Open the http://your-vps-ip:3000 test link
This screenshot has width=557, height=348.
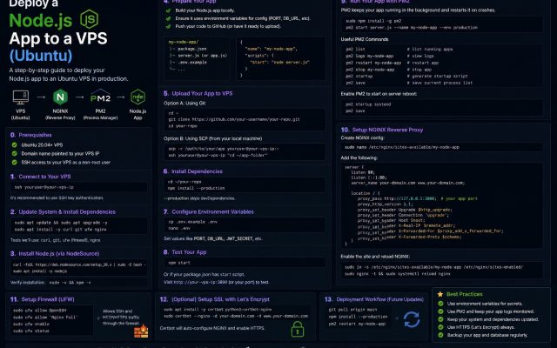point(200,282)
